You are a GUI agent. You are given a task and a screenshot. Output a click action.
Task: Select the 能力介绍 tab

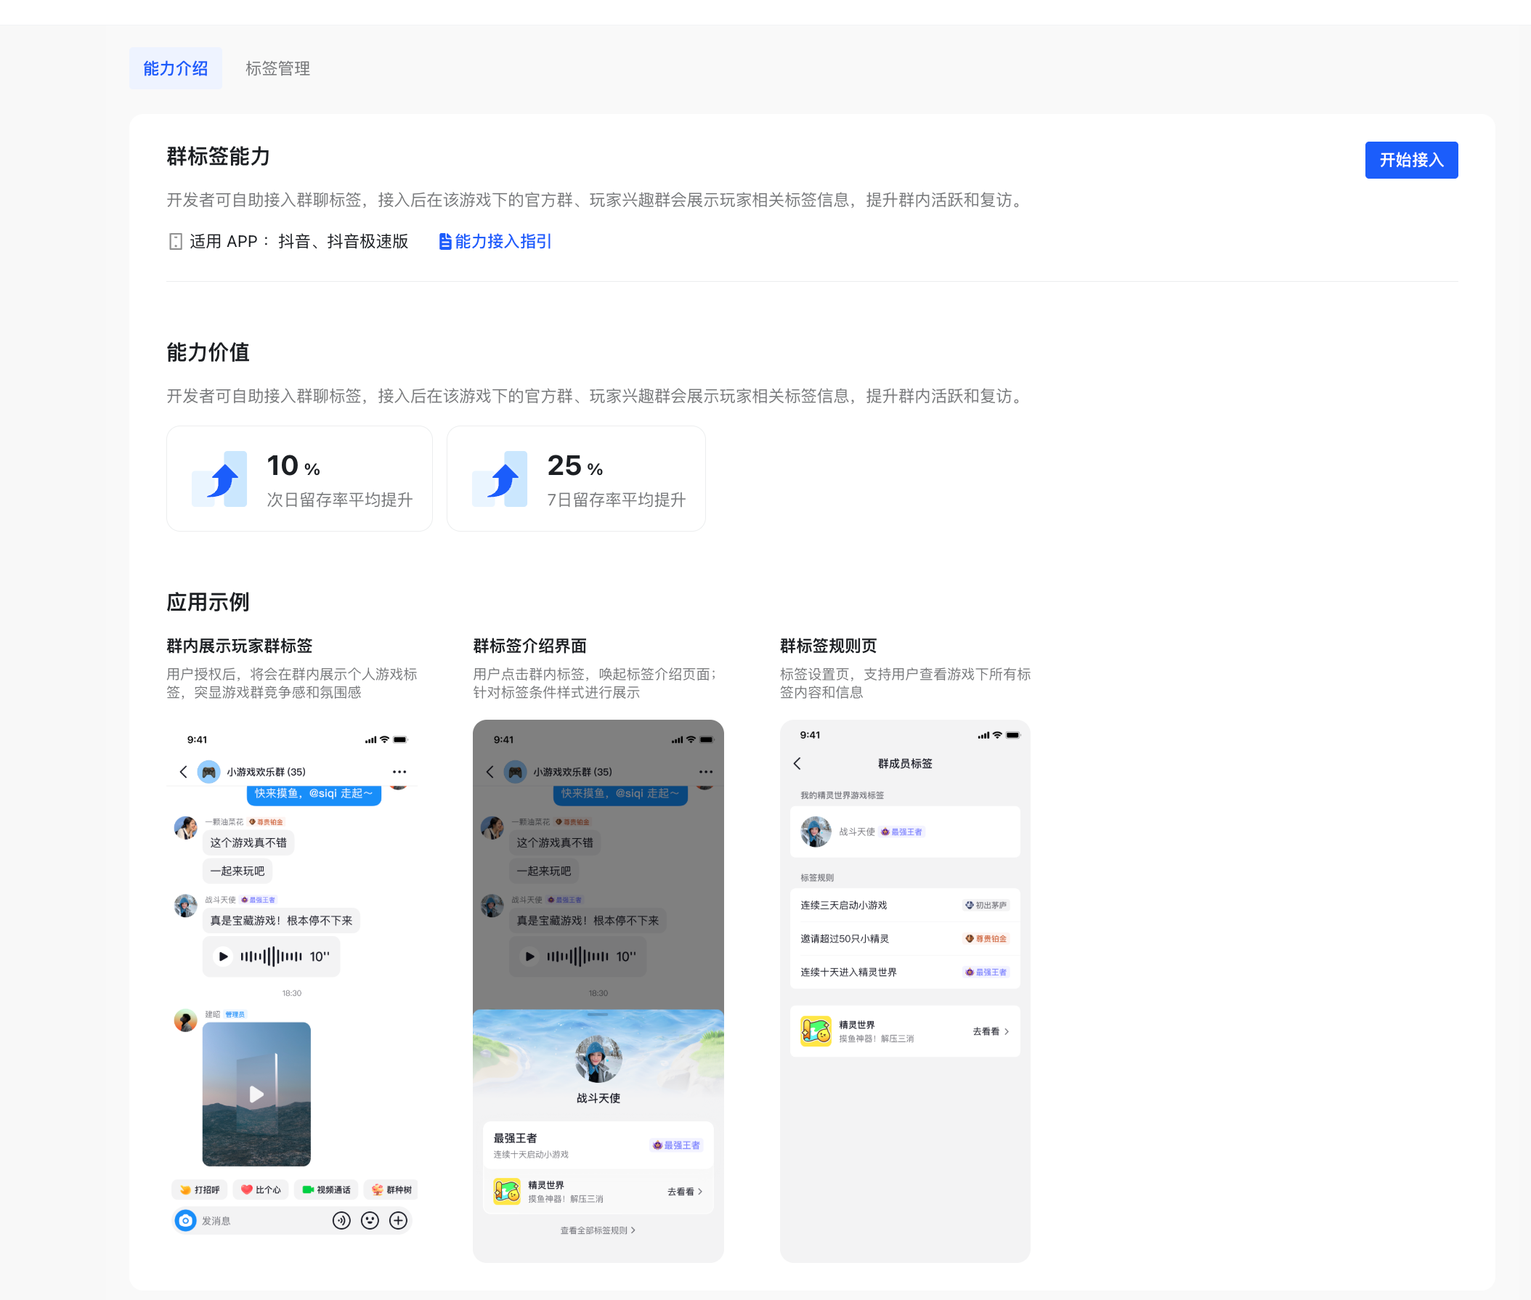176,68
